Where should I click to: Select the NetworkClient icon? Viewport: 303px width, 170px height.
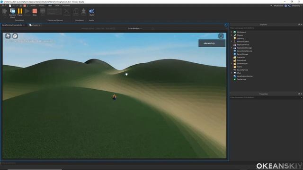pos(235,42)
